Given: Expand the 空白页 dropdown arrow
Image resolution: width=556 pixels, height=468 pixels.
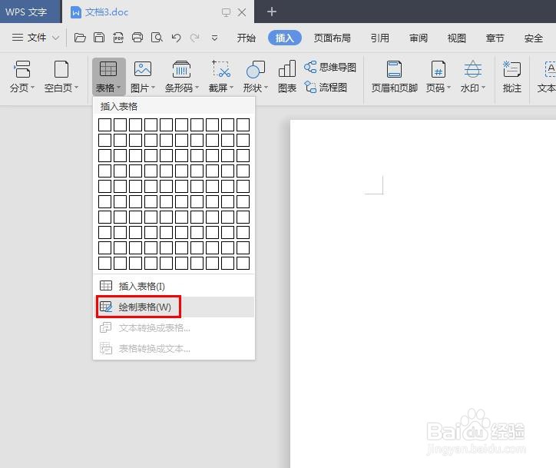Looking at the screenshot, I should 76,88.
